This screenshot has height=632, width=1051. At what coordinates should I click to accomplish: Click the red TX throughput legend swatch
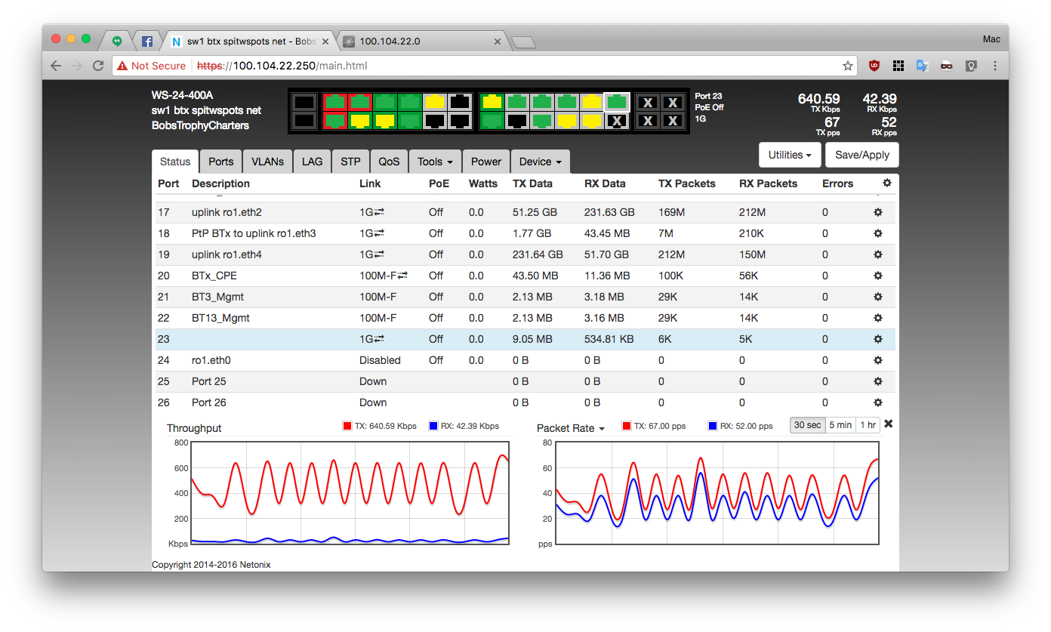click(347, 426)
